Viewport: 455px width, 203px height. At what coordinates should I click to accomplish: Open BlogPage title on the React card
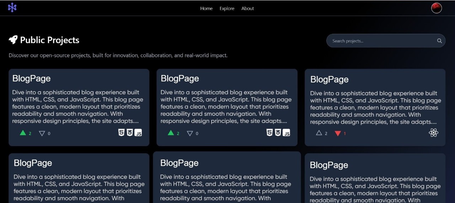[329, 79]
